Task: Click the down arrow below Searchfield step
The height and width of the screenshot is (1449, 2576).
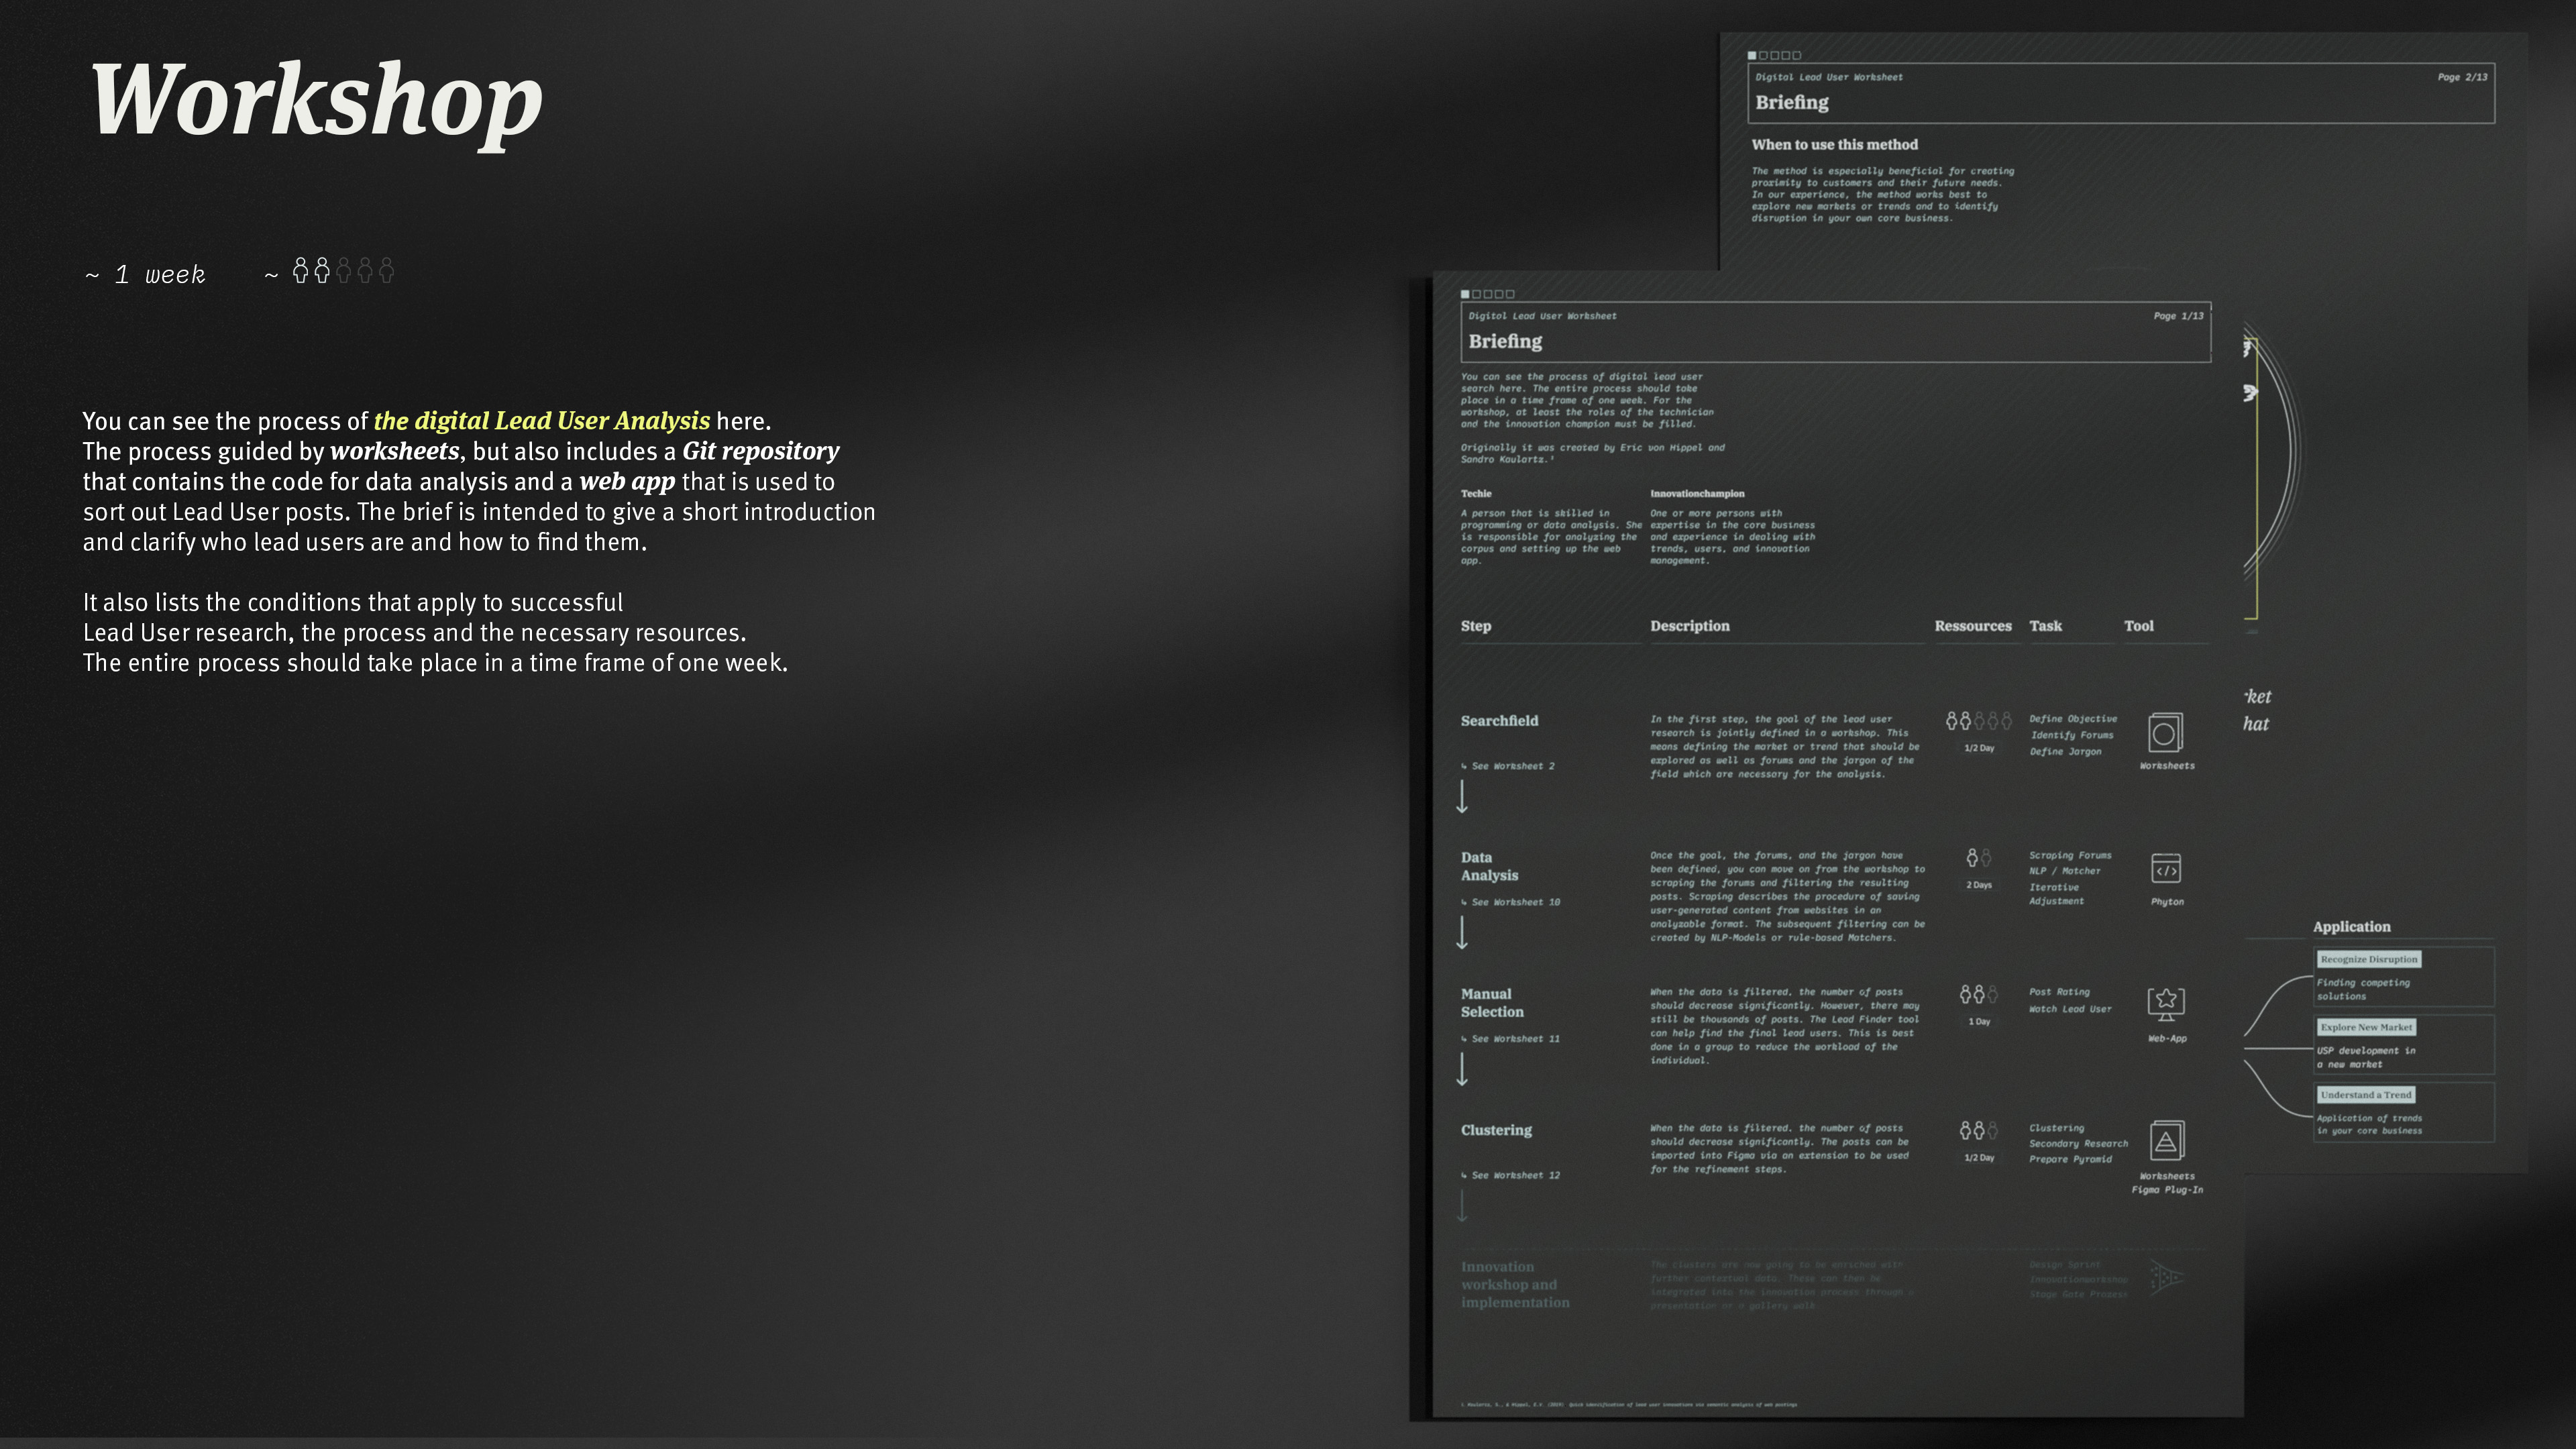Action: tap(1462, 797)
